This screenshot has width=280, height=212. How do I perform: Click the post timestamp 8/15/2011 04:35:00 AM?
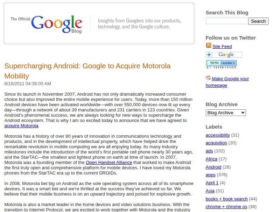click(28, 84)
